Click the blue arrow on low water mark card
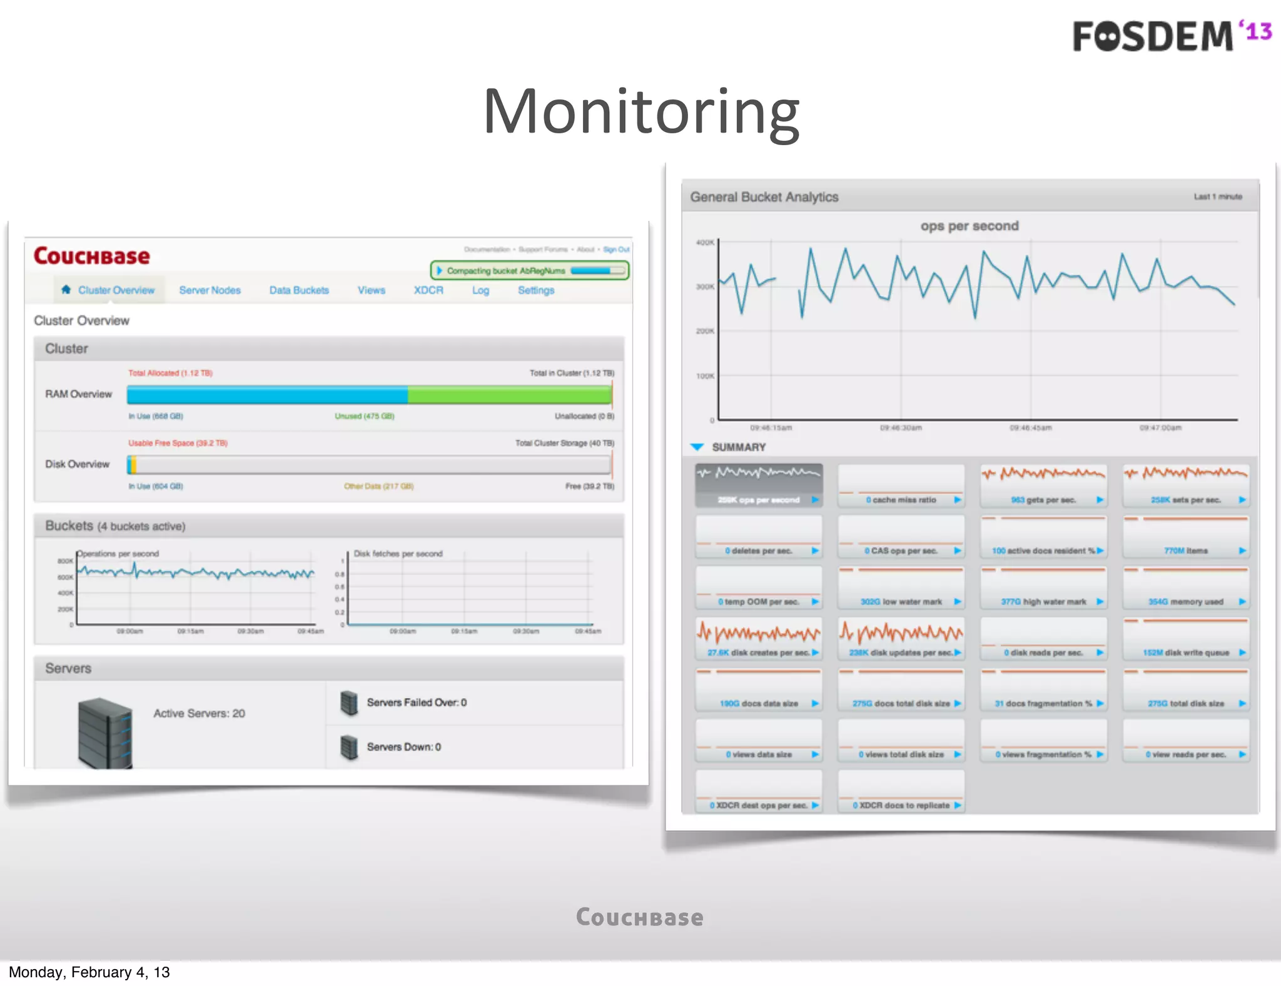 (x=958, y=601)
